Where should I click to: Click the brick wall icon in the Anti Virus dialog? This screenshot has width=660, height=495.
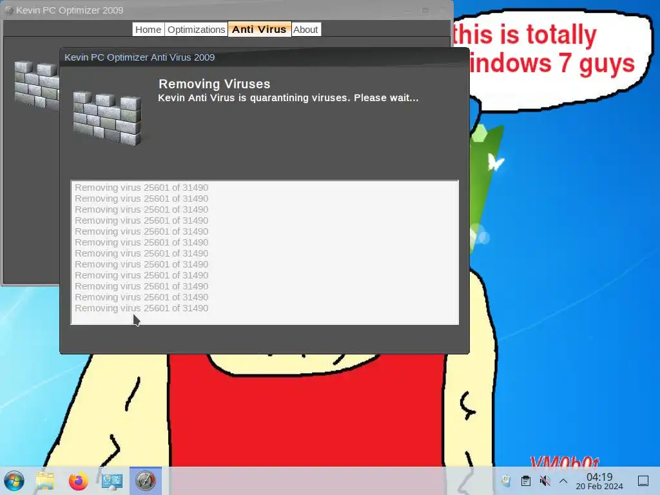click(x=107, y=119)
